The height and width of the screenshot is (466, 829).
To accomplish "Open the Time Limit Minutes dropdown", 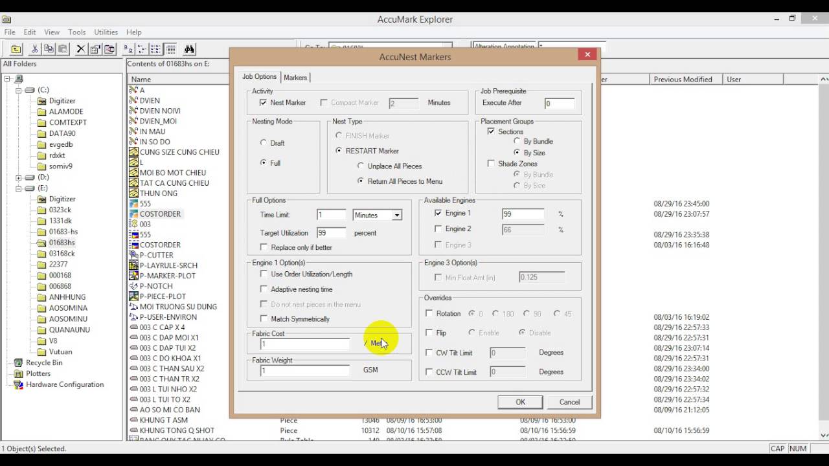I will 397,215.
